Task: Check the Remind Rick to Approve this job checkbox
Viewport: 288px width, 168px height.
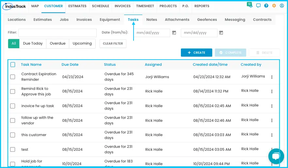Action: (12, 91)
